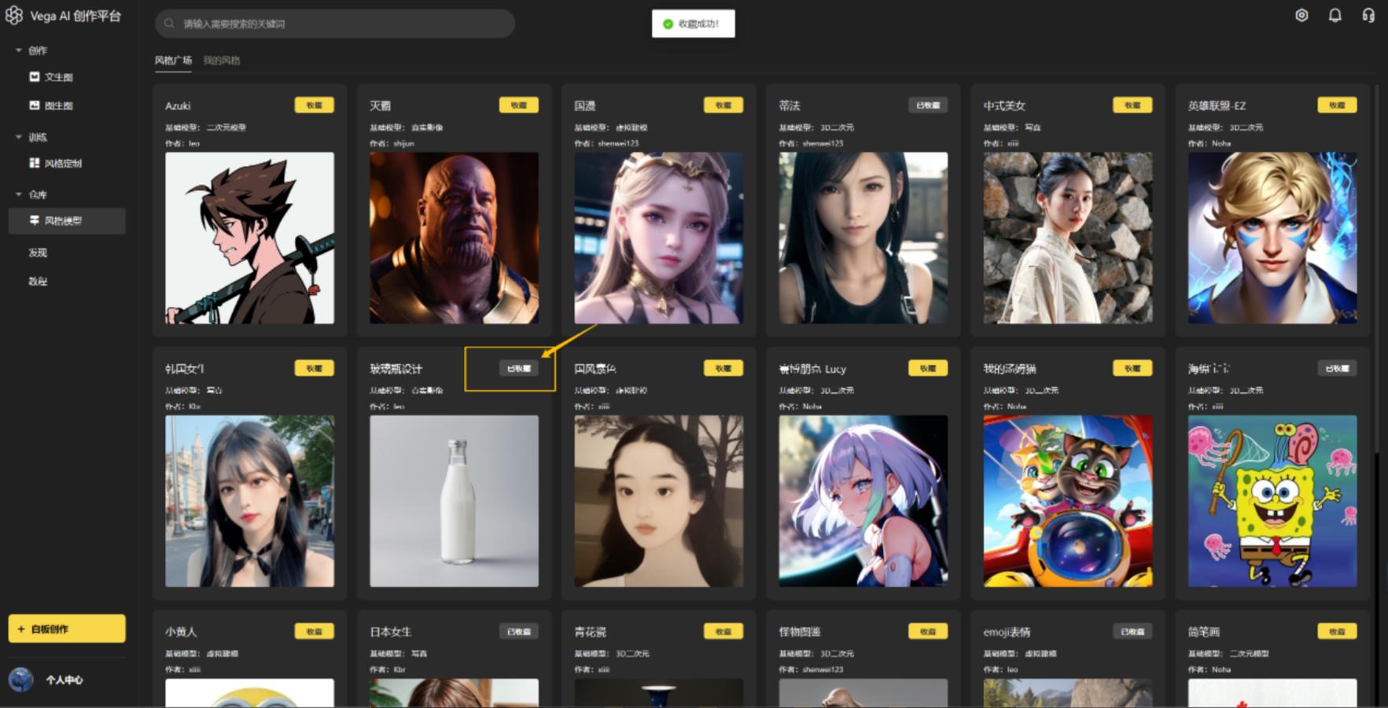This screenshot has width=1388, height=708.
Task: Click the 小黄人 card title
Action: pyautogui.click(x=181, y=632)
